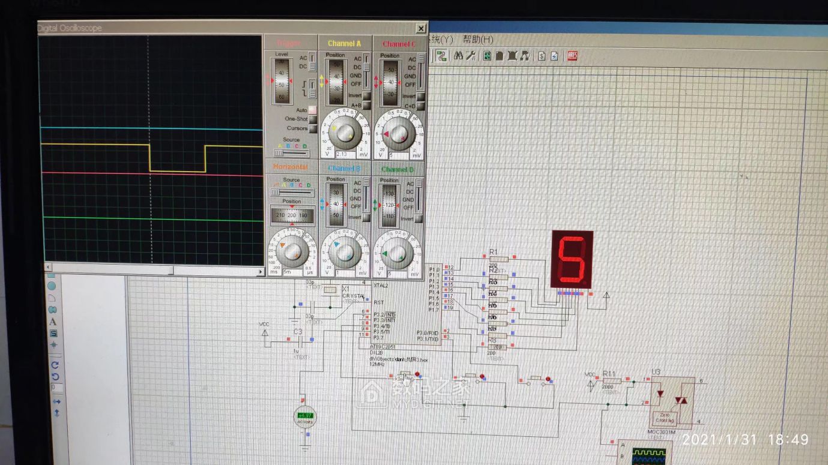The image size is (828, 465).
Task: Toggle trigger Auto button
Action: coord(312,110)
